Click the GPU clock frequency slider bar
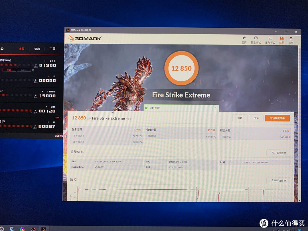This screenshot has width=308, height=231. [17, 65]
